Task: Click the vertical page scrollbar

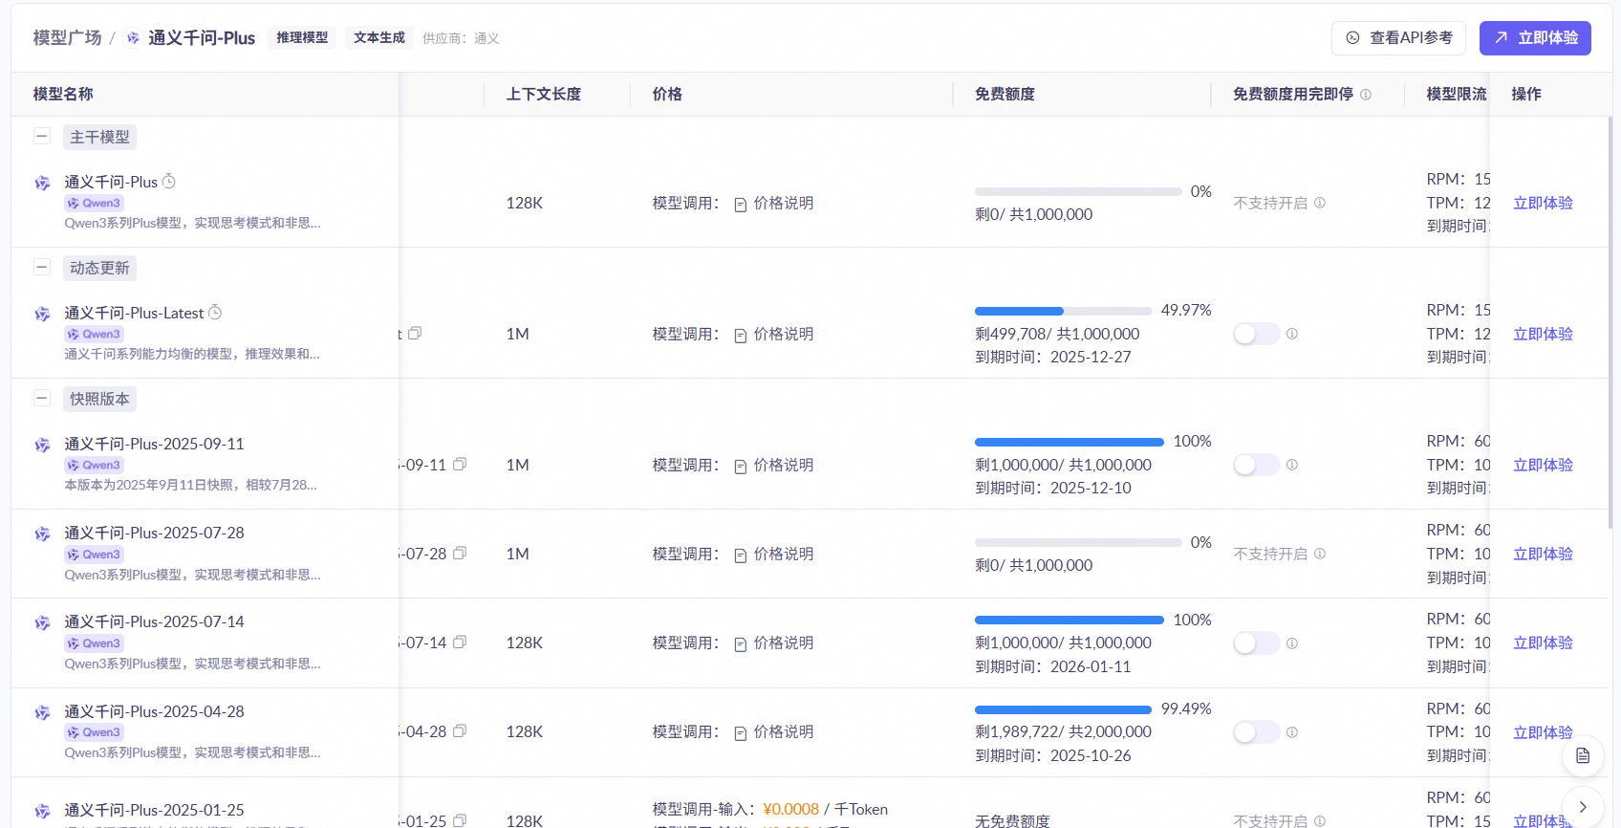Action: 1610,323
